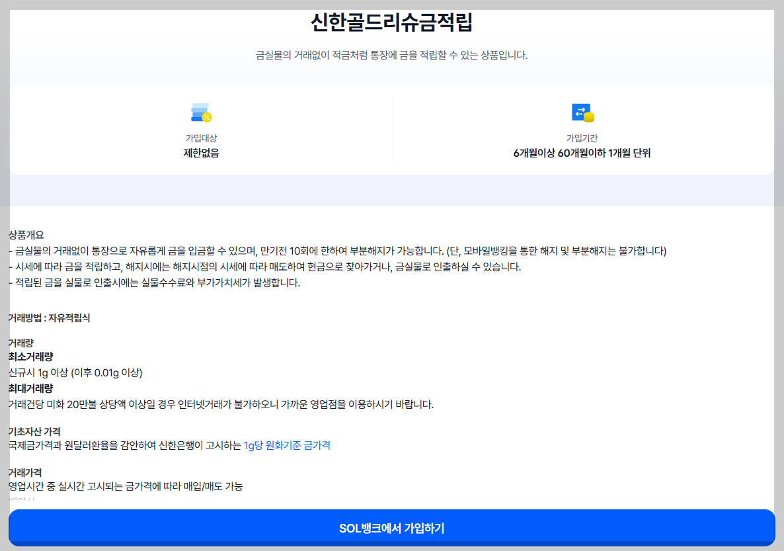The width and height of the screenshot is (784, 551).
Task: Open the 1g당 원화기준 금가격 link
Action: click(x=287, y=445)
